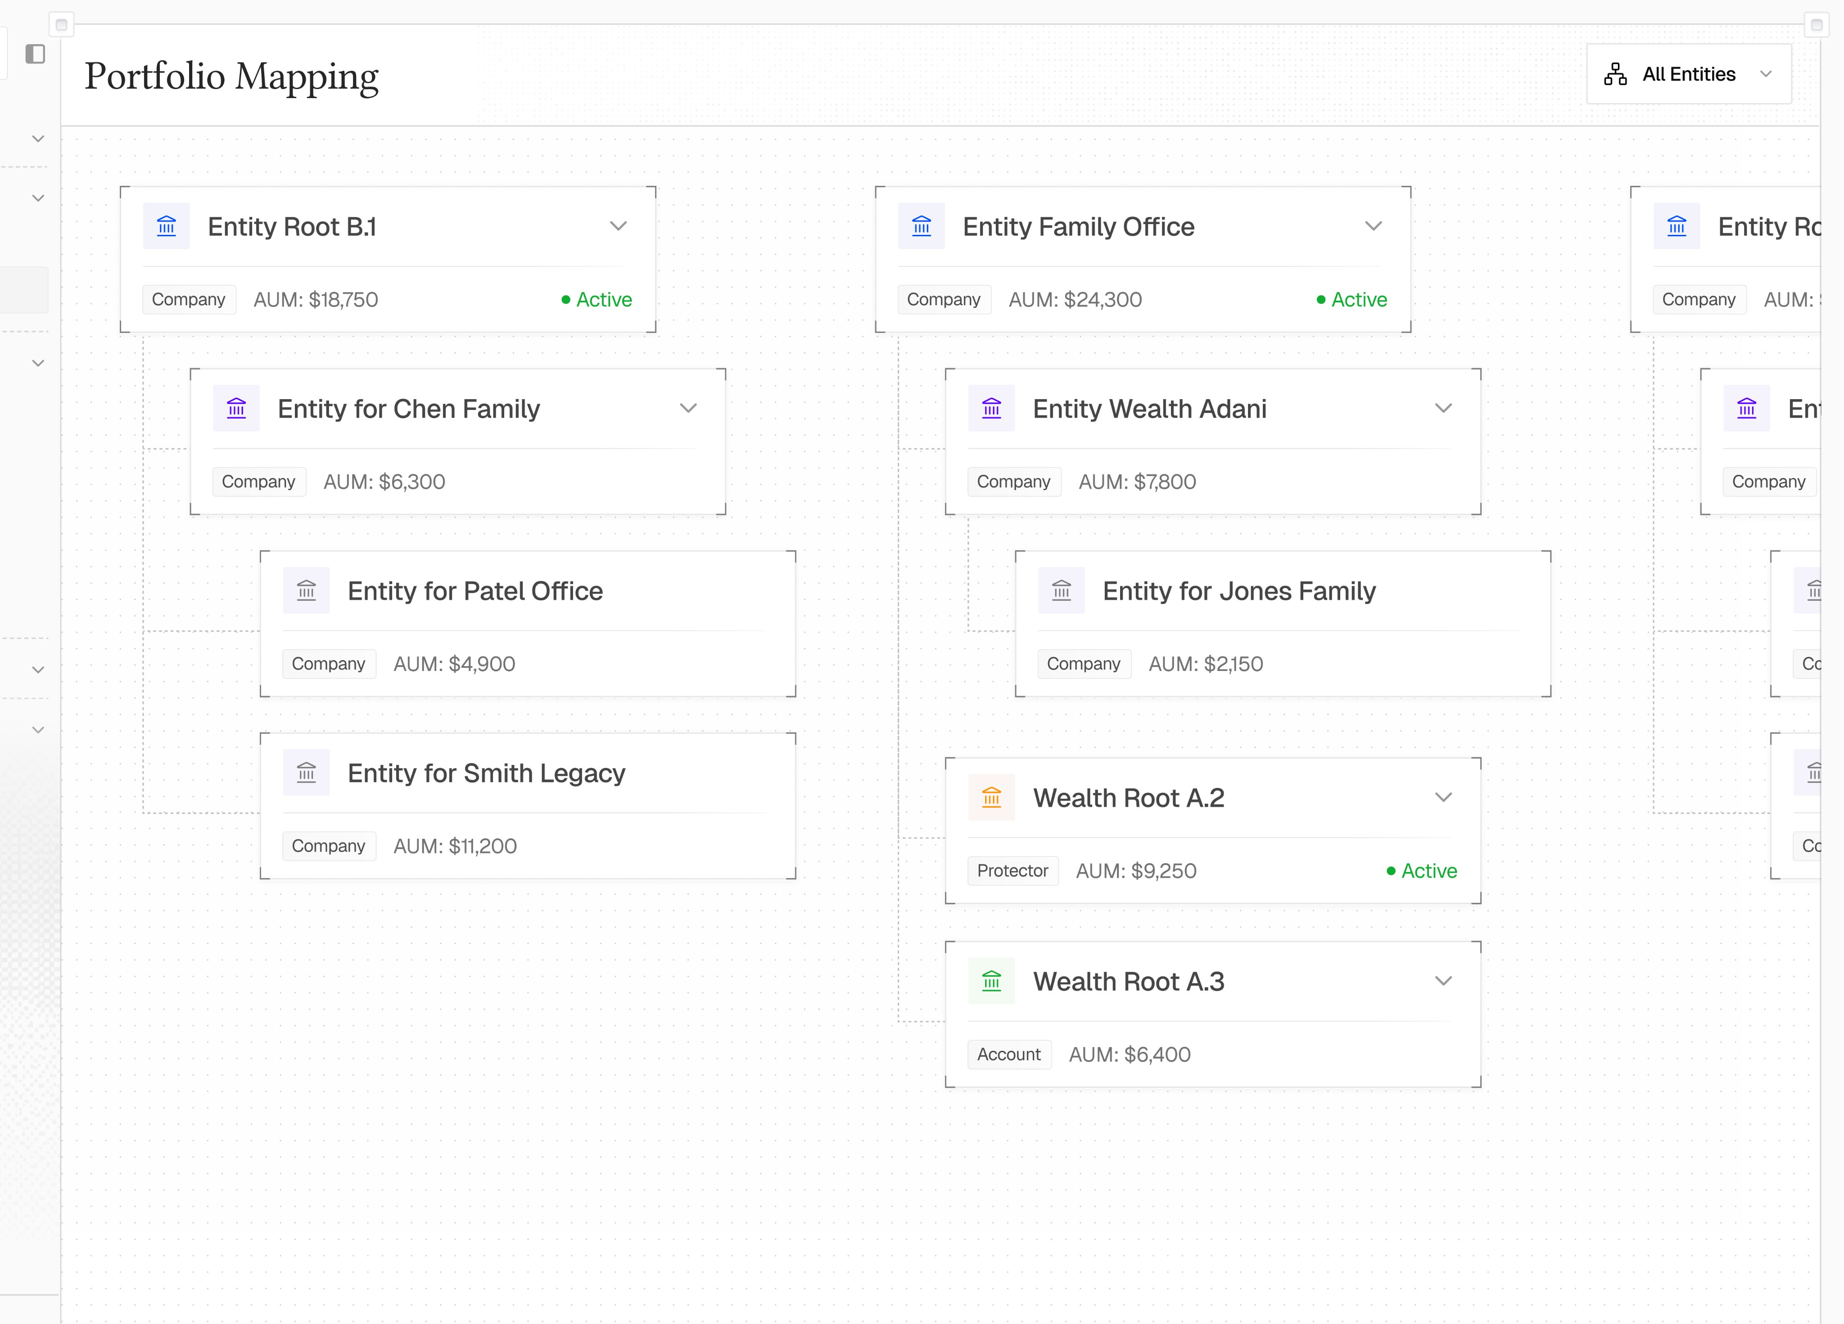
Task: Click AUM: $18,750 value
Action: click(316, 299)
